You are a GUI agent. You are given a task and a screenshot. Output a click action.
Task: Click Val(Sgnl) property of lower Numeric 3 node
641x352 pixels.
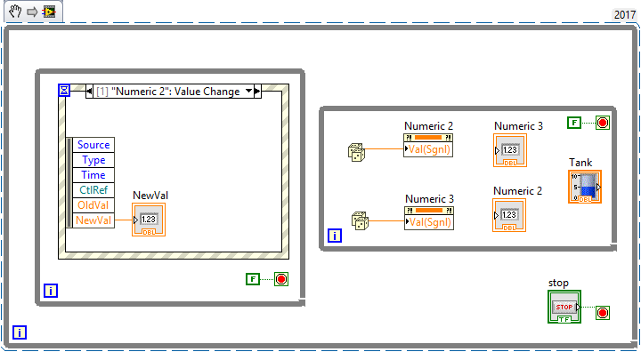coord(429,222)
